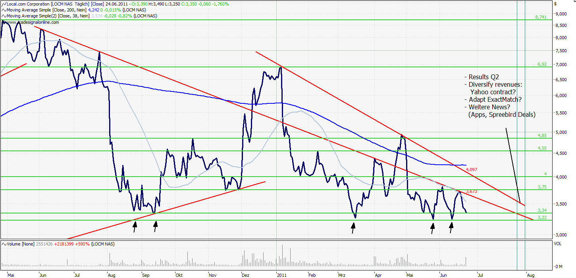Select the Moving Average Simple(2) 38 legend entry
576x278 pixels.
79,16
